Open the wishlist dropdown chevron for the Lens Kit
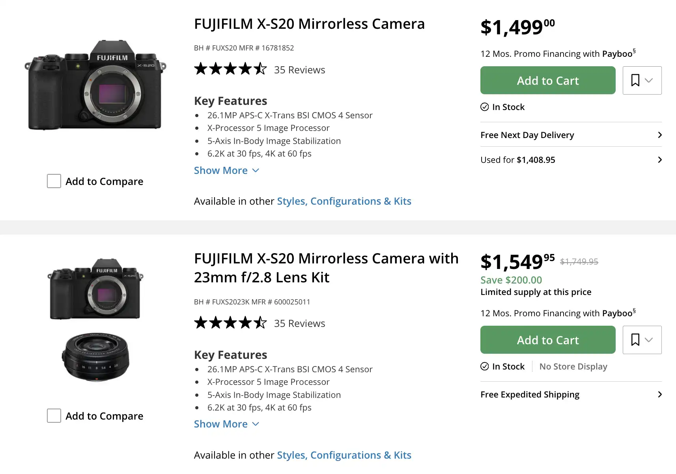This screenshot has height=474, width=676. coord(649,340)
